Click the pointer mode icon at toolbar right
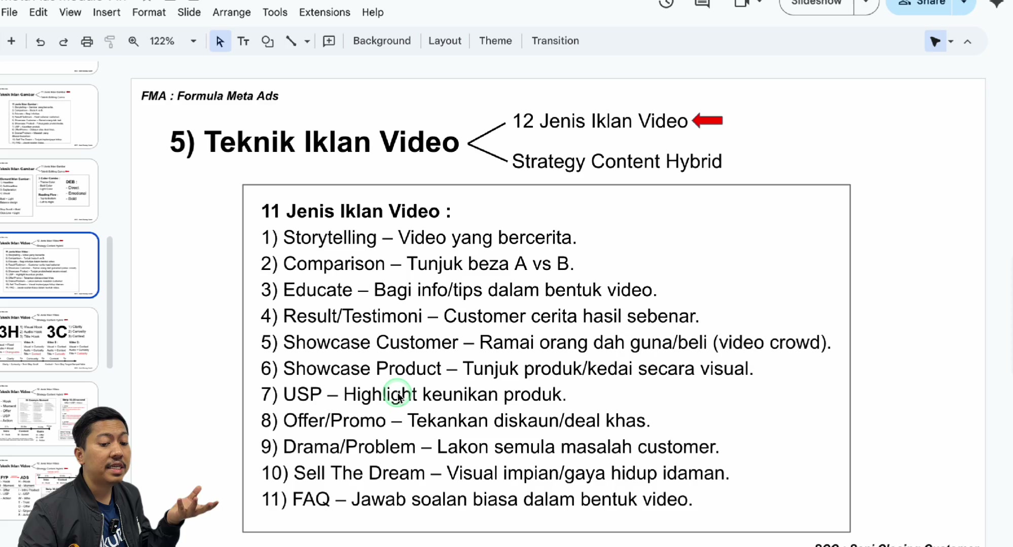 pos(935,42)
